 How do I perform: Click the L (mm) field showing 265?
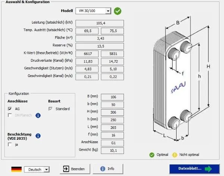pos(112,128)
